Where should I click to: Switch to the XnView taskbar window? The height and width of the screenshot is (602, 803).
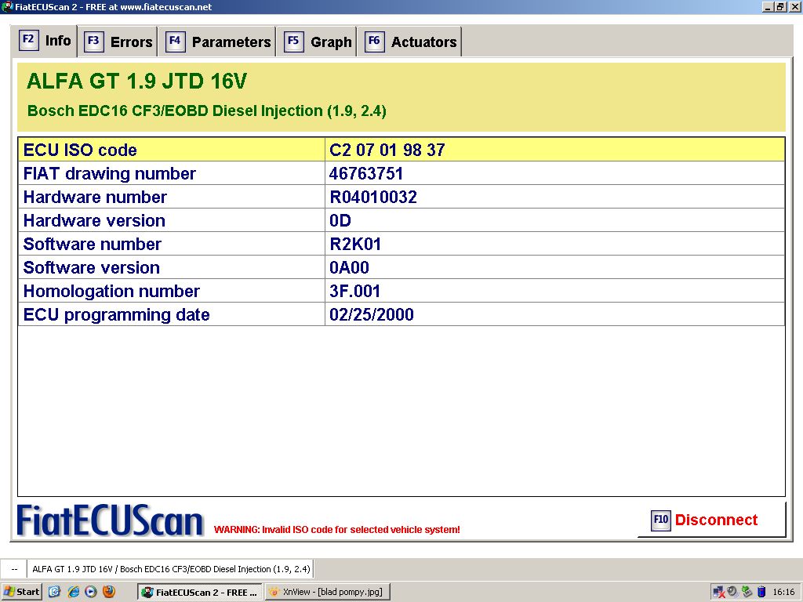[328, 592]
